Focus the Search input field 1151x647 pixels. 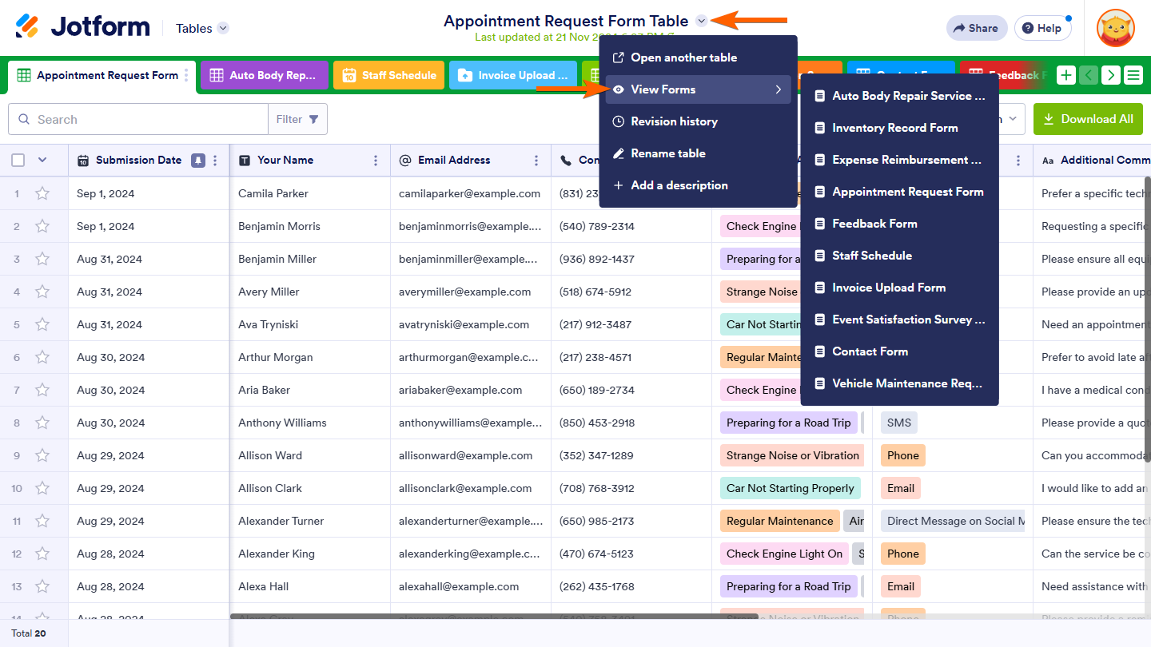click(138, 119)
